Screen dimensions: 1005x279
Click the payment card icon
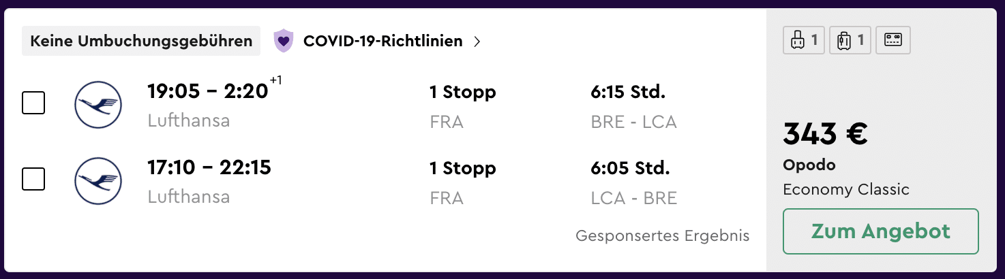[x=892, y=41]
